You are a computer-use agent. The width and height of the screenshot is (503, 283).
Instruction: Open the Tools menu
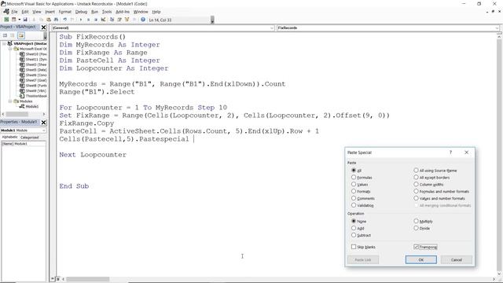tap(107, 12)
